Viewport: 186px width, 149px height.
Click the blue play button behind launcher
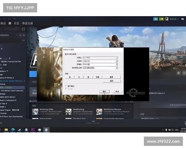pyautogui.click(x=33, y=74)
